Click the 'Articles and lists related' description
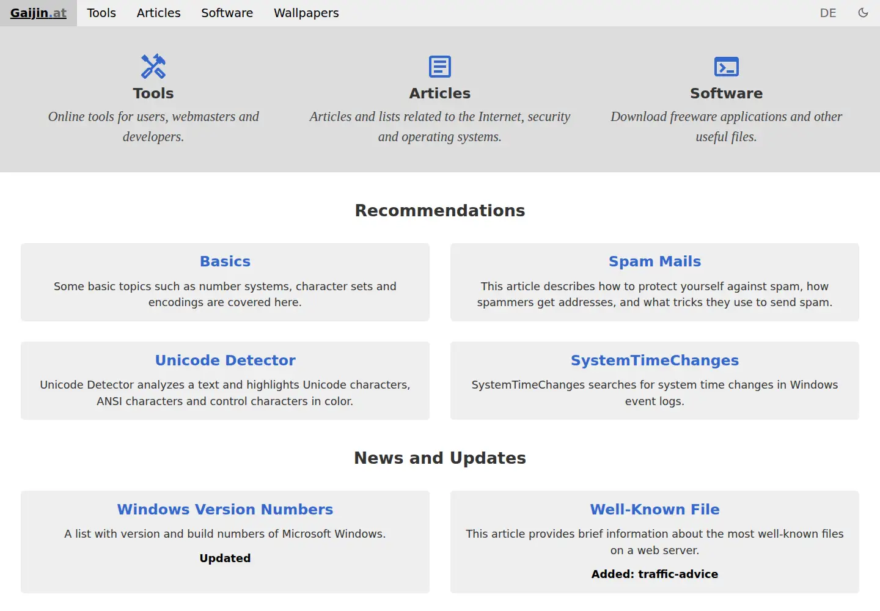This screenshot has height=611, width=880. (x=440, y=126)
